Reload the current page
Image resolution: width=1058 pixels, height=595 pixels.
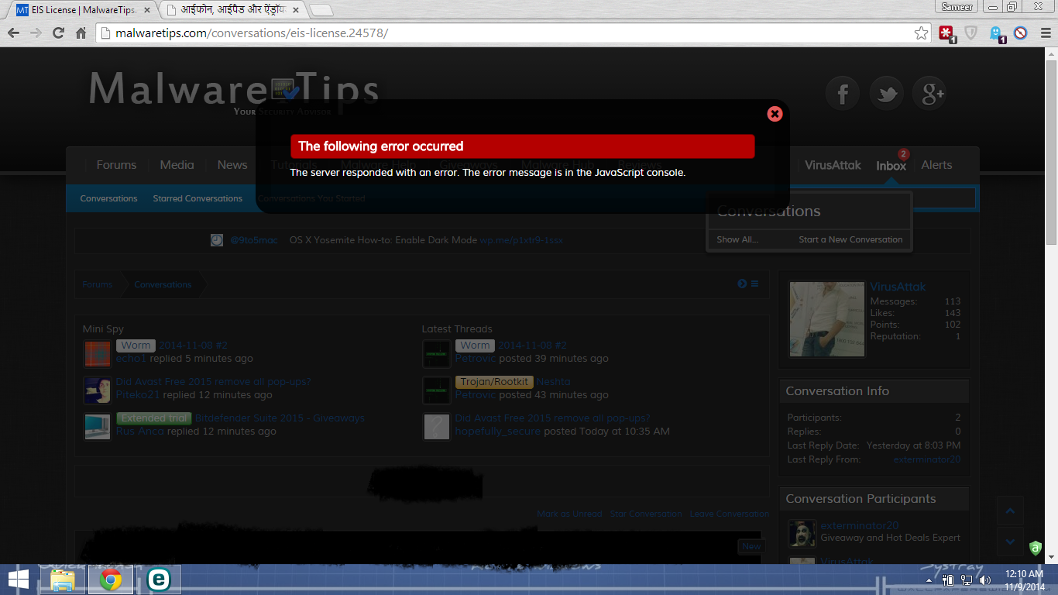[58, 33]
